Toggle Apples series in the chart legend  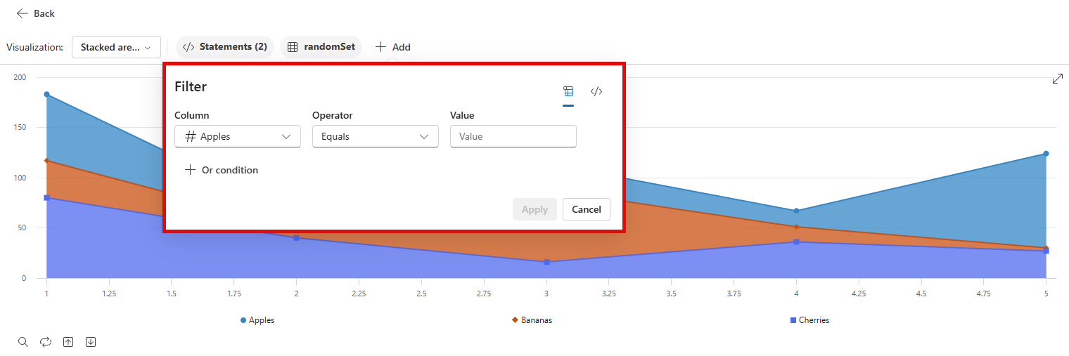[257, 320]
